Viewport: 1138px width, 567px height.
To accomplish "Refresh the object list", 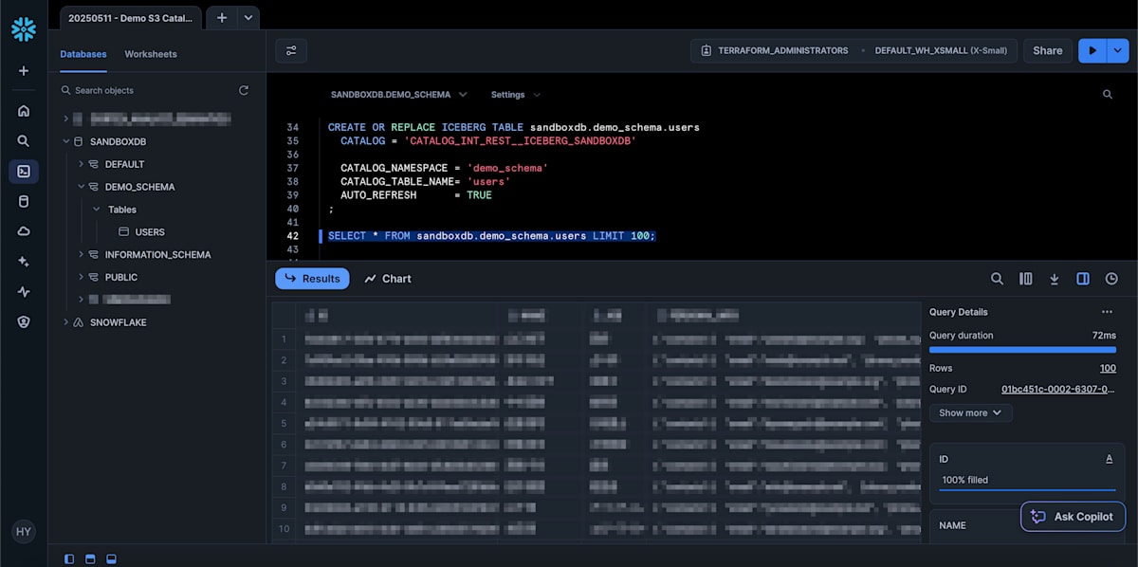I will [x=244, y=90].
